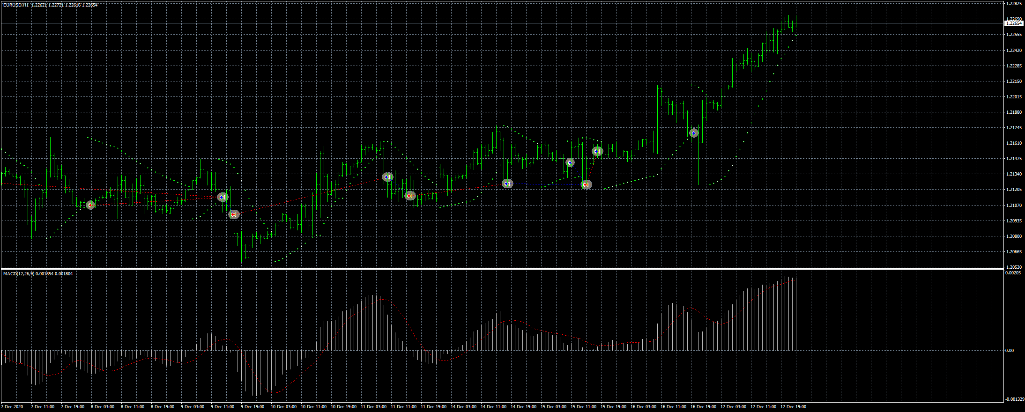Click the 1.22015 price axis label

1014,97
